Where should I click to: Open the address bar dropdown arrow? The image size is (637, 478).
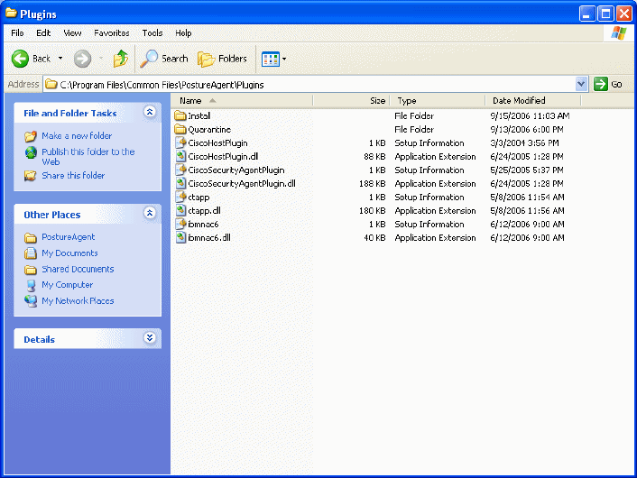[x=581, y=84]
